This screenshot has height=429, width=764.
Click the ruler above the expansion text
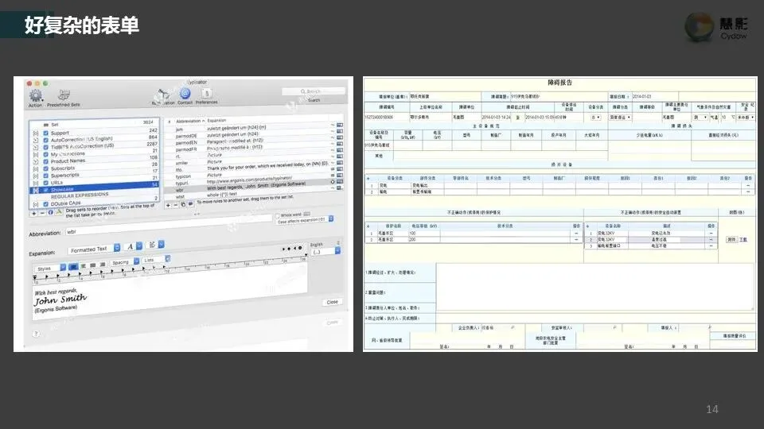(x=170, y=270)
